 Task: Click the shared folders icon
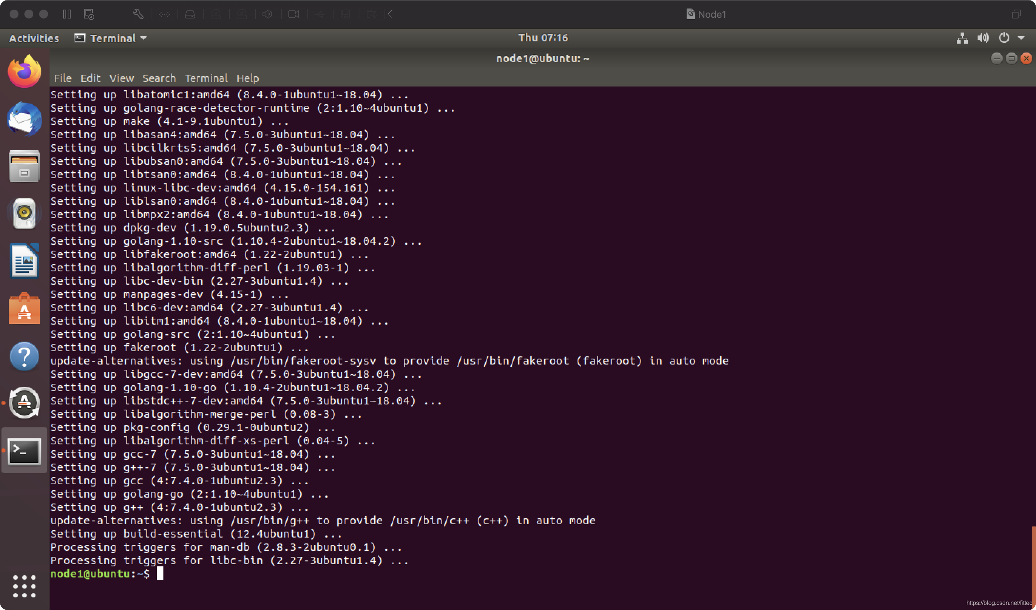[x=371, y=14]
